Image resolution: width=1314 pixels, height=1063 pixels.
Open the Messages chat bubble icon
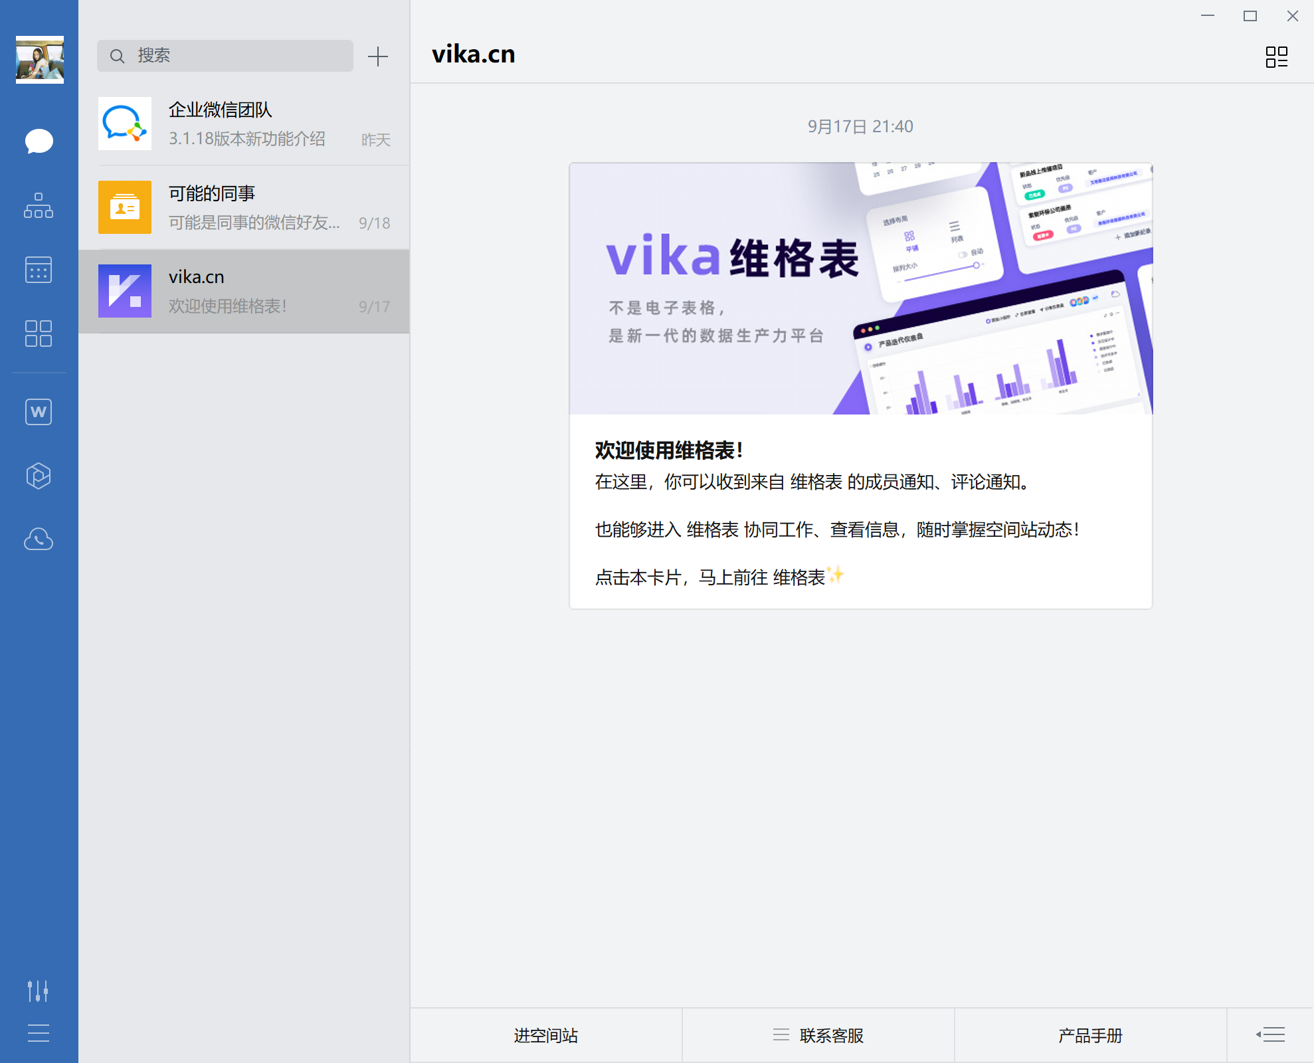[x=39, y=141]
